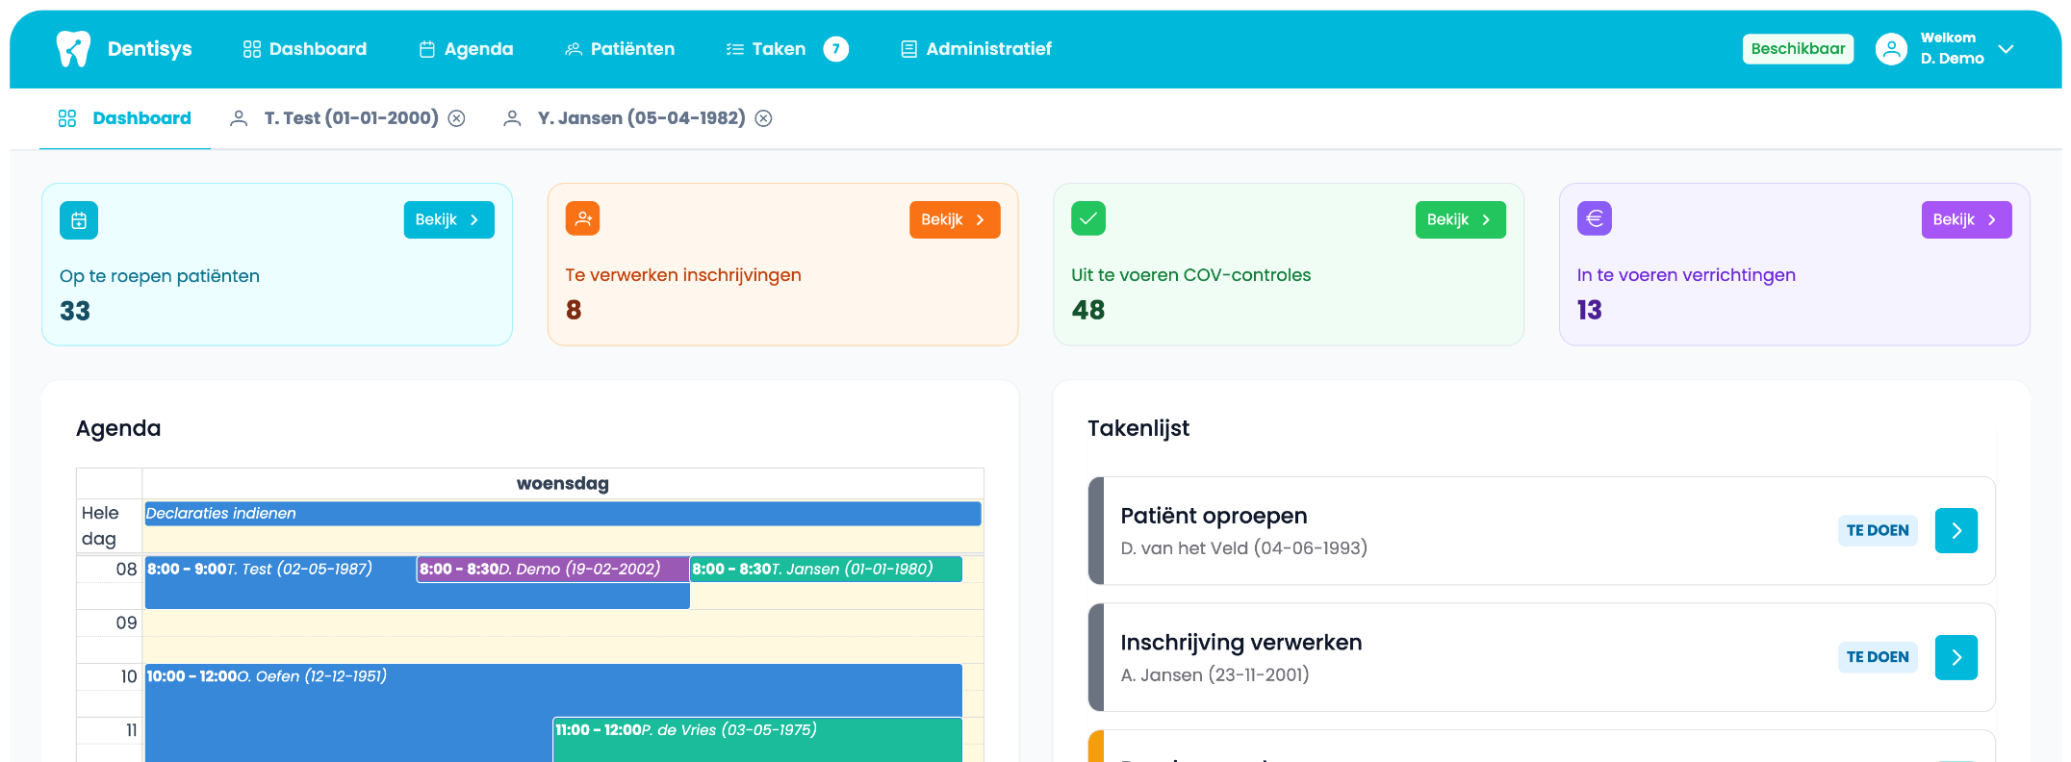Viewport: 2071px width, 762px height.
Task: Click the count 33 on patiënten card
Action: point(75,311)
